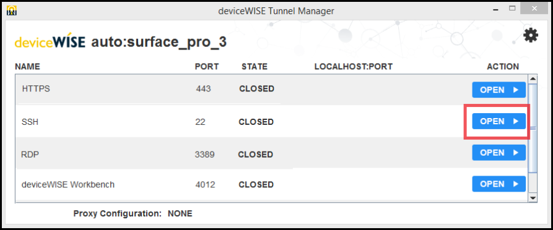Image resolution: width=553 pixels, height=230 pixels.
Task: Click the scrollbar up arrow
Action: (x=533, y=78)
